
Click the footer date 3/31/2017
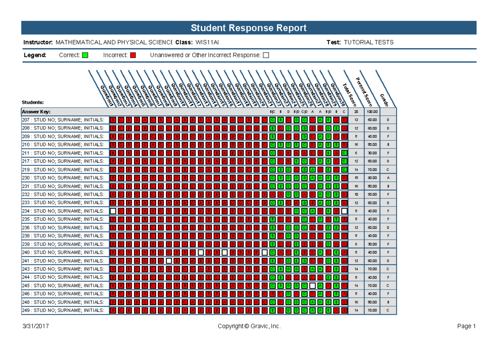[x=36, y=326]
